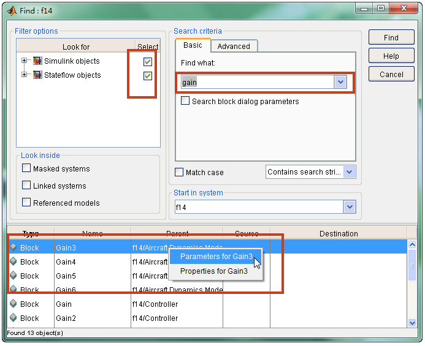425x346 pixels.
Task: Click the Cancel button
Action: coord(391,74)
